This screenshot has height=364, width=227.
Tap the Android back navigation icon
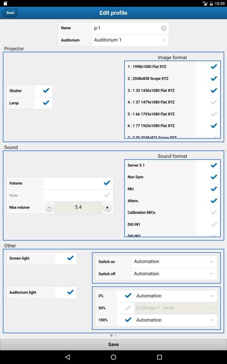pyautogui.click(x=67, y=357)
